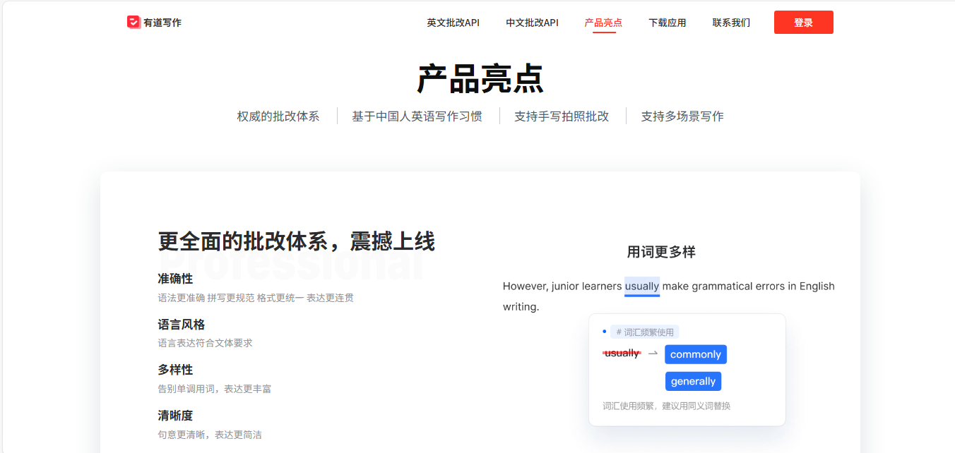Image resolution: width=955 pixels, height=453 pixels.
Task: Open the 英文批改API menu item
Action: [x=453, y=23]
